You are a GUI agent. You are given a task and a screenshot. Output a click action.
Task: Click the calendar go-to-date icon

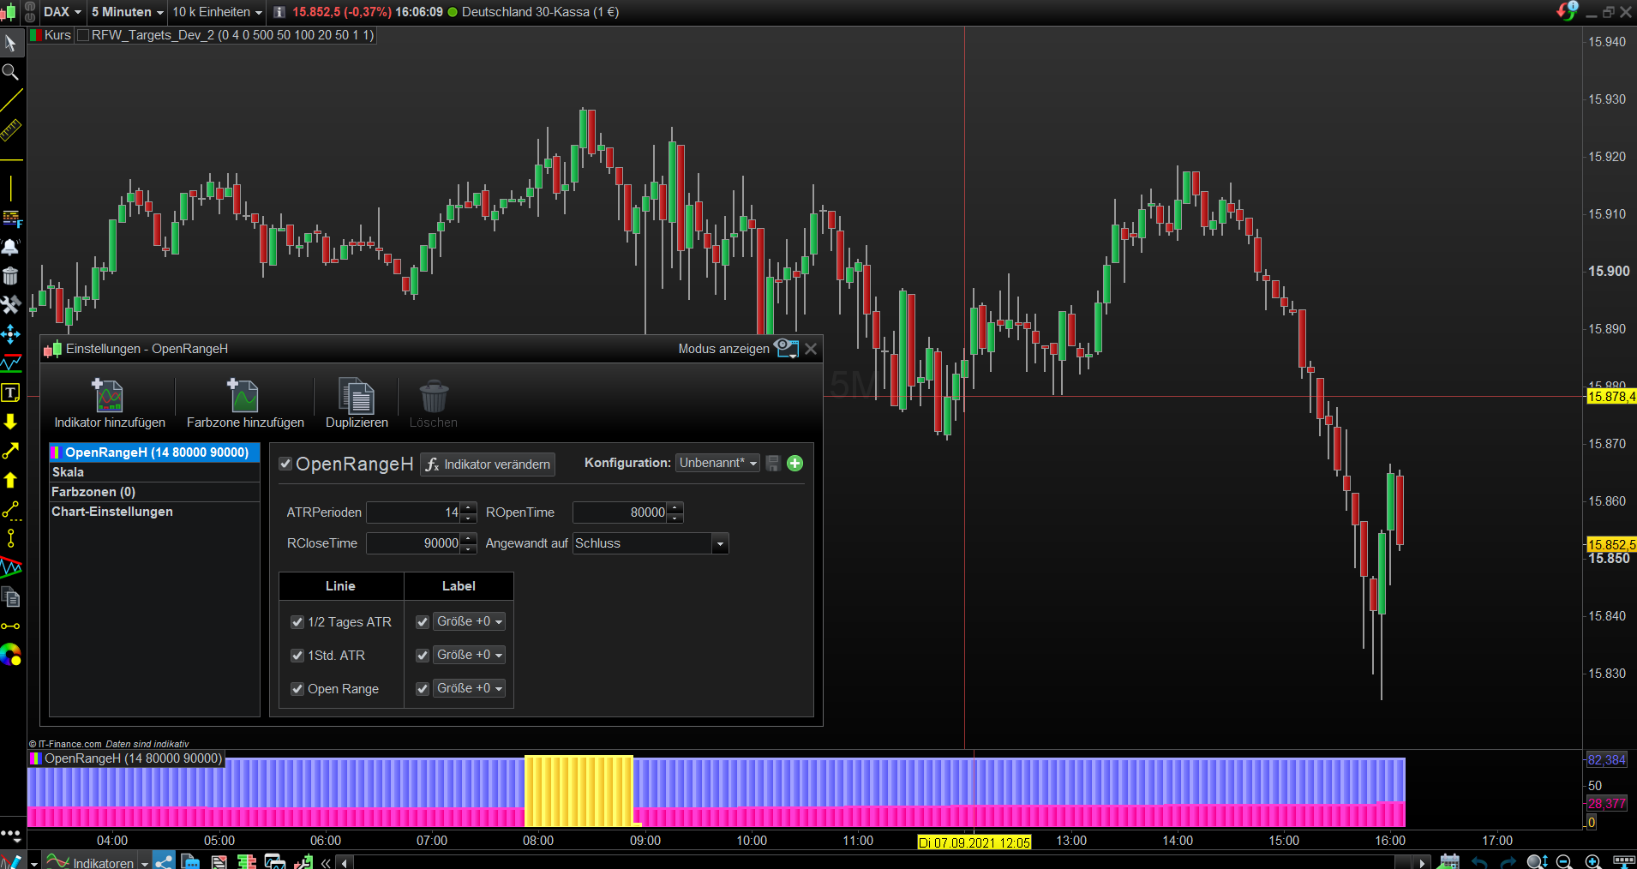pyautogui.click(x=1449, y=861)
